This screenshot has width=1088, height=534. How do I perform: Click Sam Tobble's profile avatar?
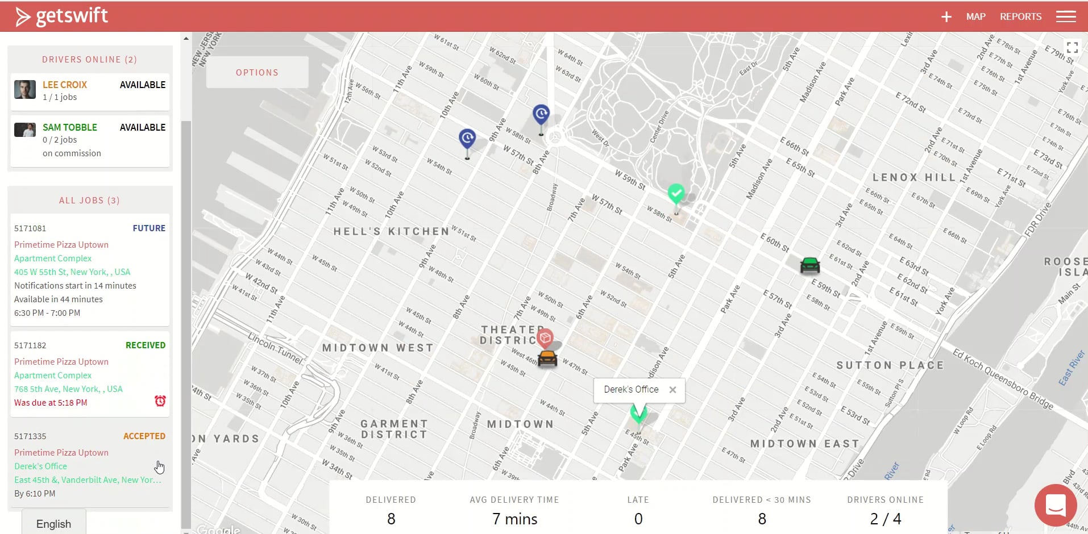pos(24,130)
